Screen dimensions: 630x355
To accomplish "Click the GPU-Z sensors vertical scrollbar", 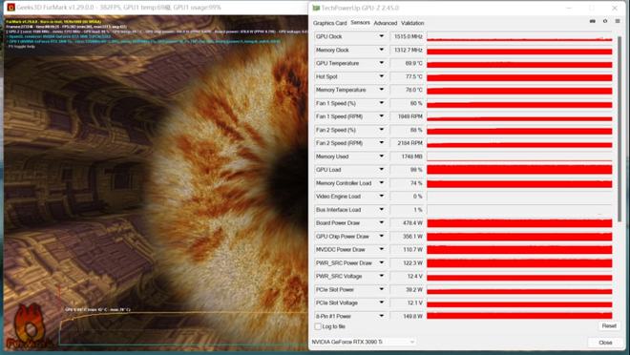I will point(619,129).
